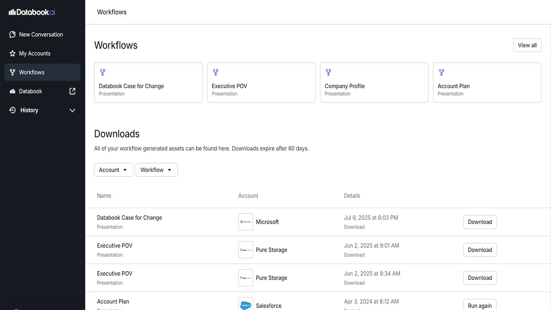
Task: Open the Account filter dropdown
Action: pyautogui.click(x=114, y=170)
